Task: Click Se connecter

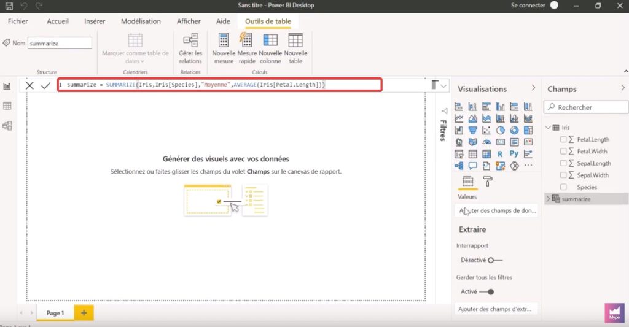Action: click(528, 5)
